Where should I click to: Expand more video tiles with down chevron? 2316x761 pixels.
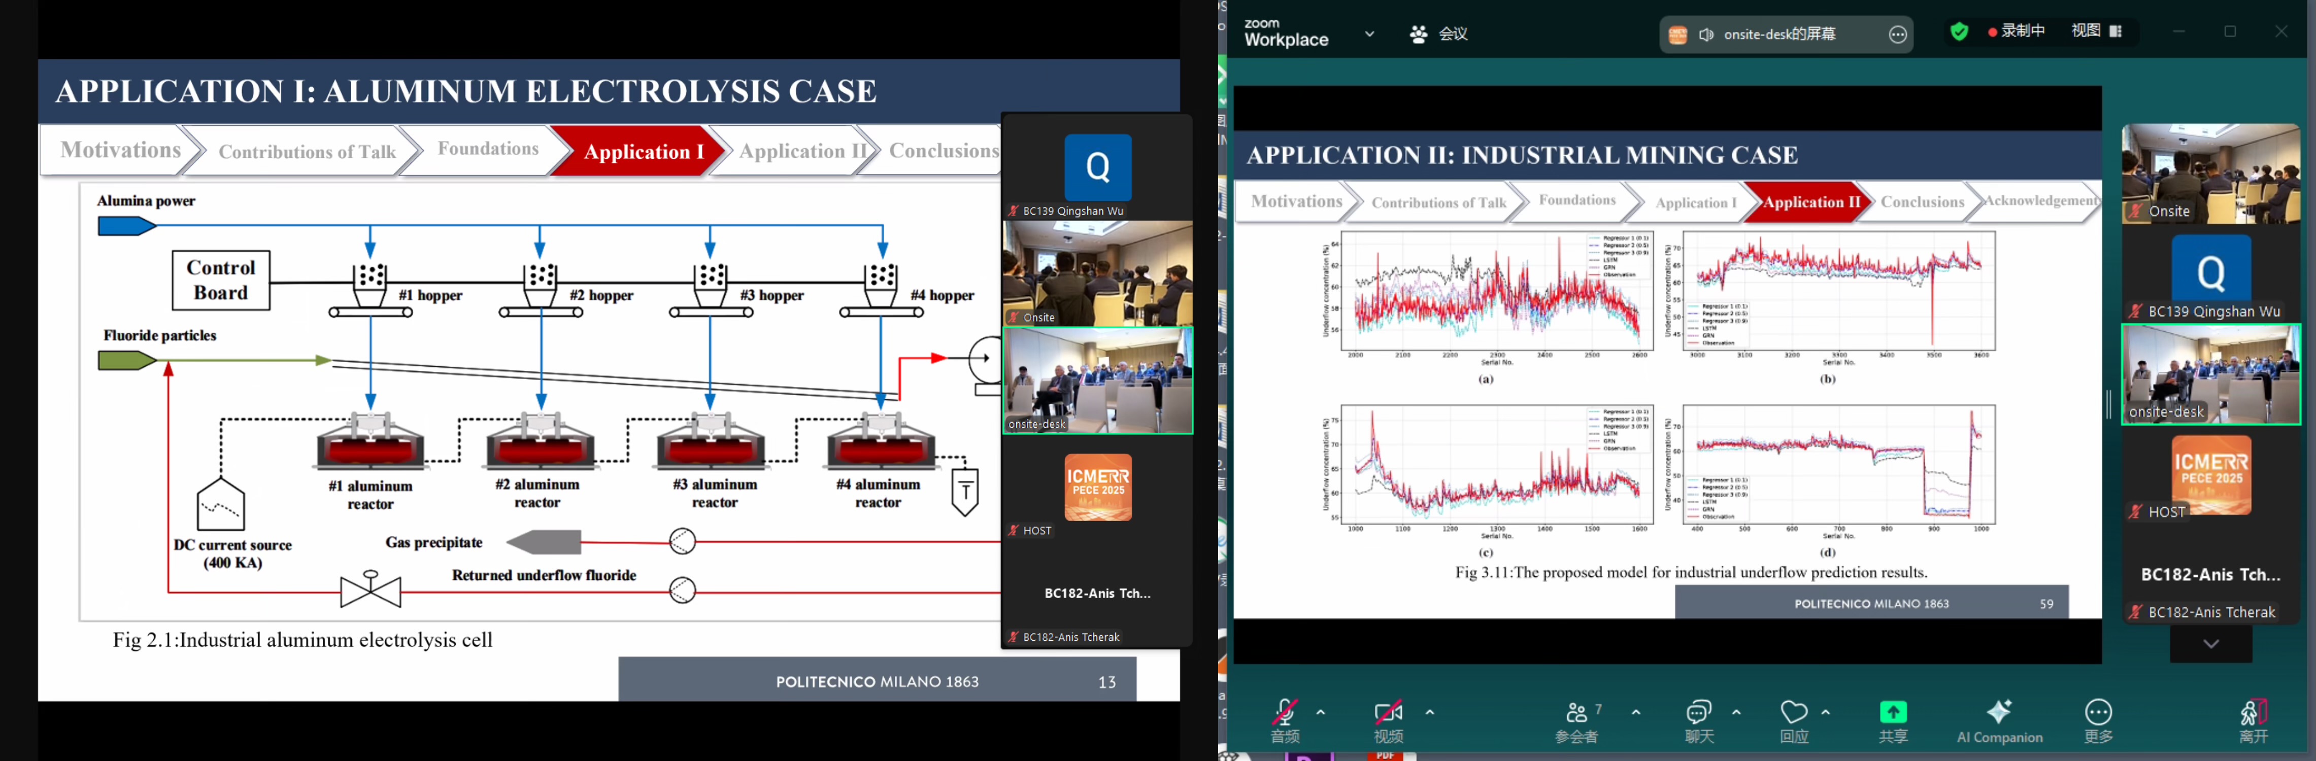2211,644
